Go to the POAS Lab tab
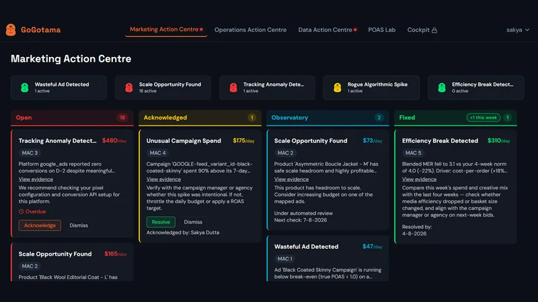538x302 pixels. tap(382, 30)
